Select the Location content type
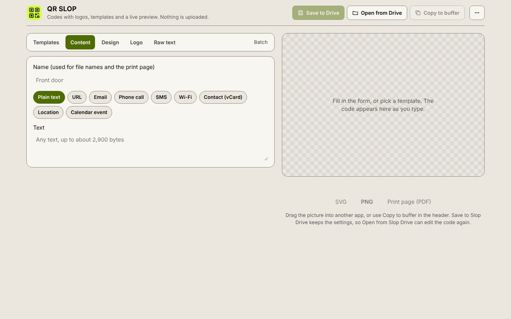The width and height of the screenshot is (511, 319). 48,112
